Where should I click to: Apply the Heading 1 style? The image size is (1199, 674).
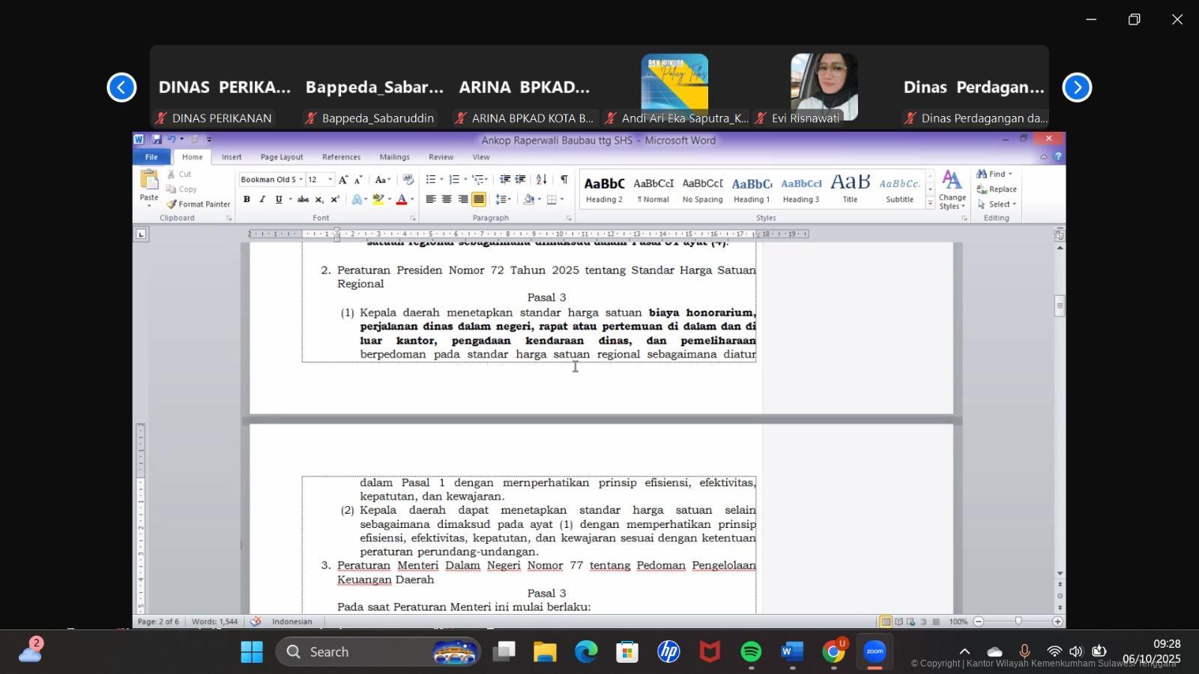point(752,189)
